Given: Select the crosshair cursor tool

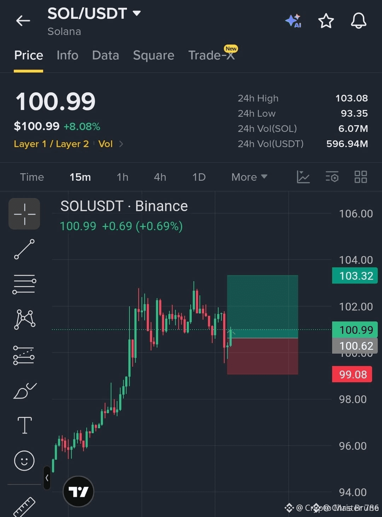Looking at the screenshot, I should tap(24, 214).
